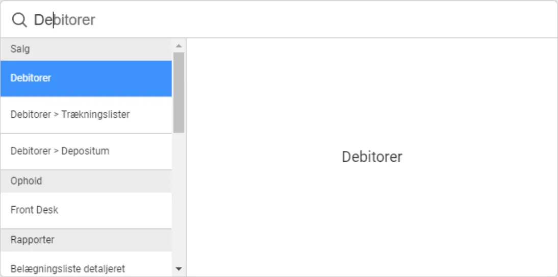The width and height of the screenshot is (558, 277).
Task: Click blank space right of Front Desk label
Action: tap(117, 210)
